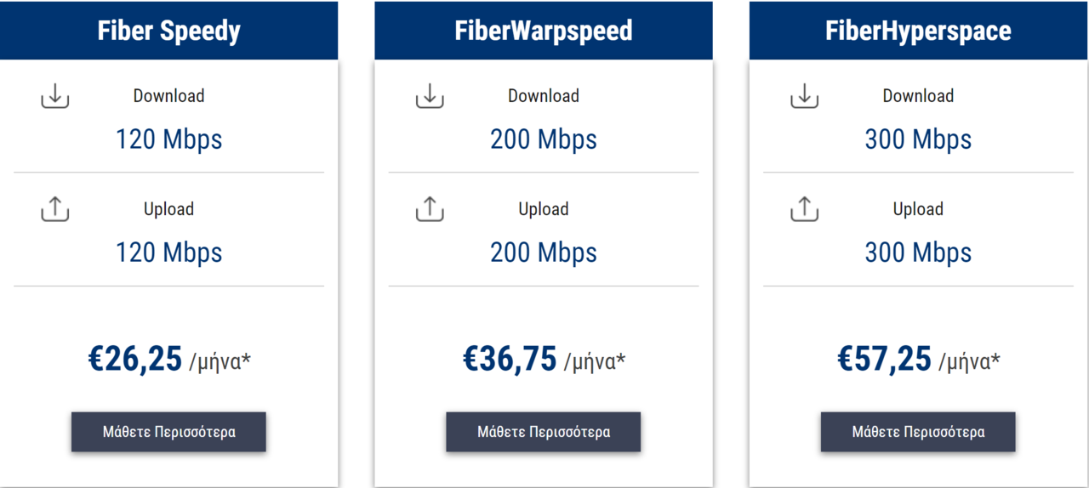Click the download icon in Fiber Speedy card
1089x488 pixels.
tap(55, 96)
